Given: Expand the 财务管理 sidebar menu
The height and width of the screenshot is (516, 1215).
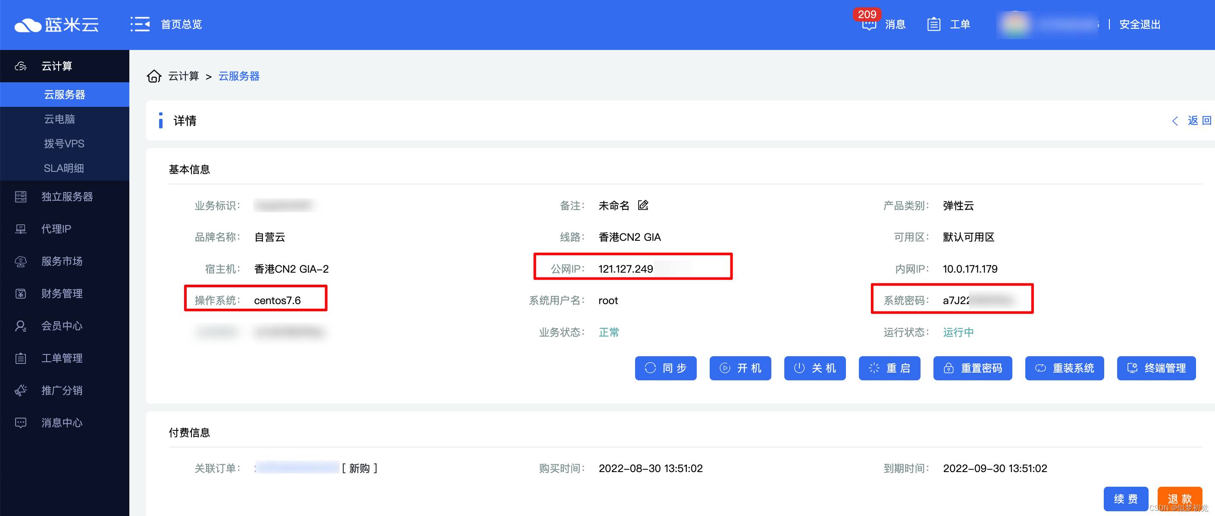Looking at the screenshot, I should [x=62, y=294].
